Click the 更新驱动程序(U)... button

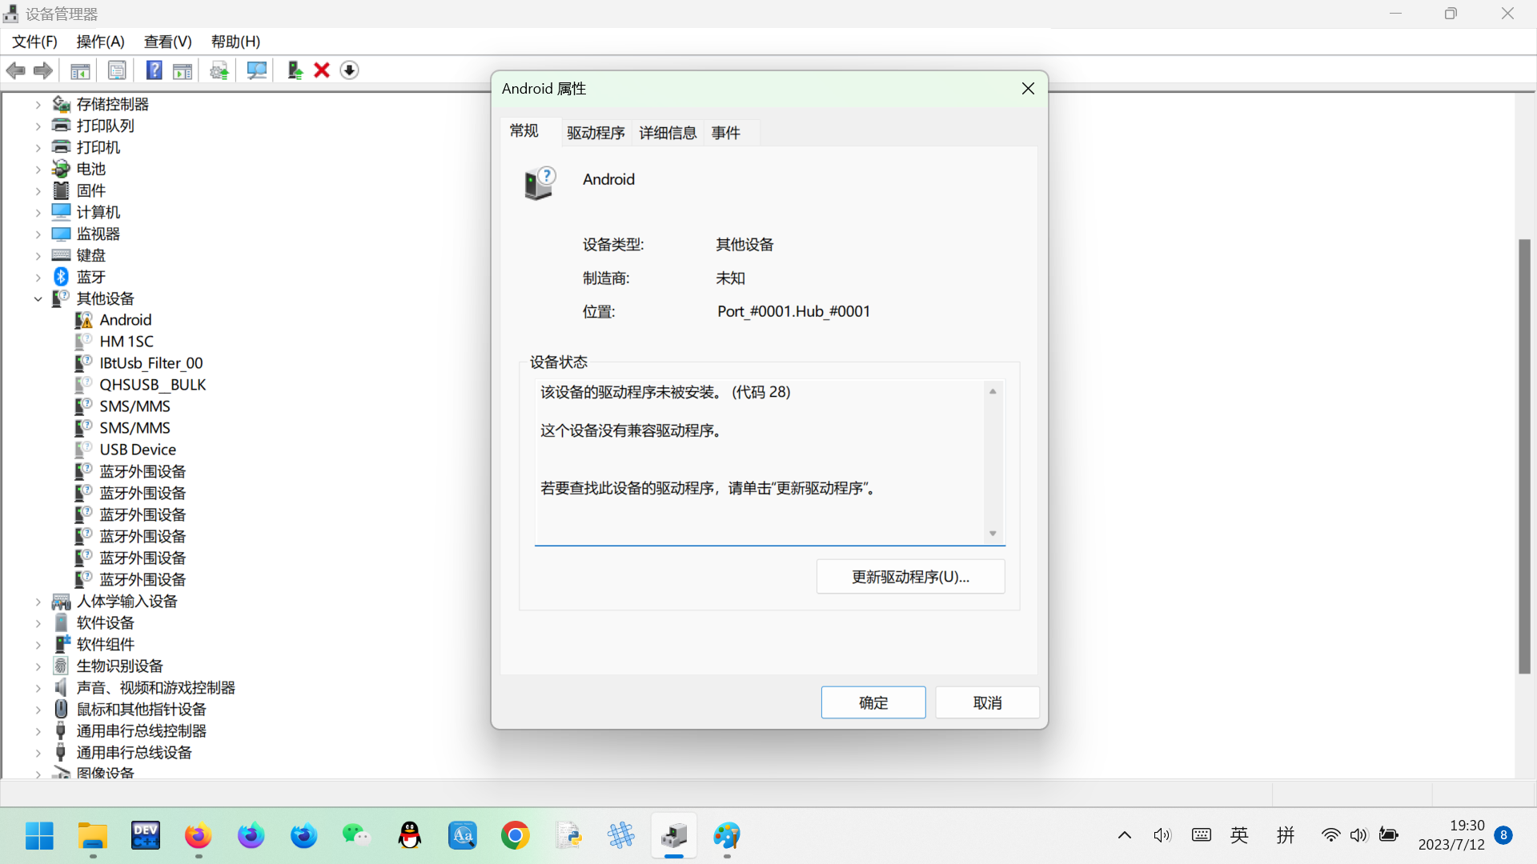click(x=910, y=577)
